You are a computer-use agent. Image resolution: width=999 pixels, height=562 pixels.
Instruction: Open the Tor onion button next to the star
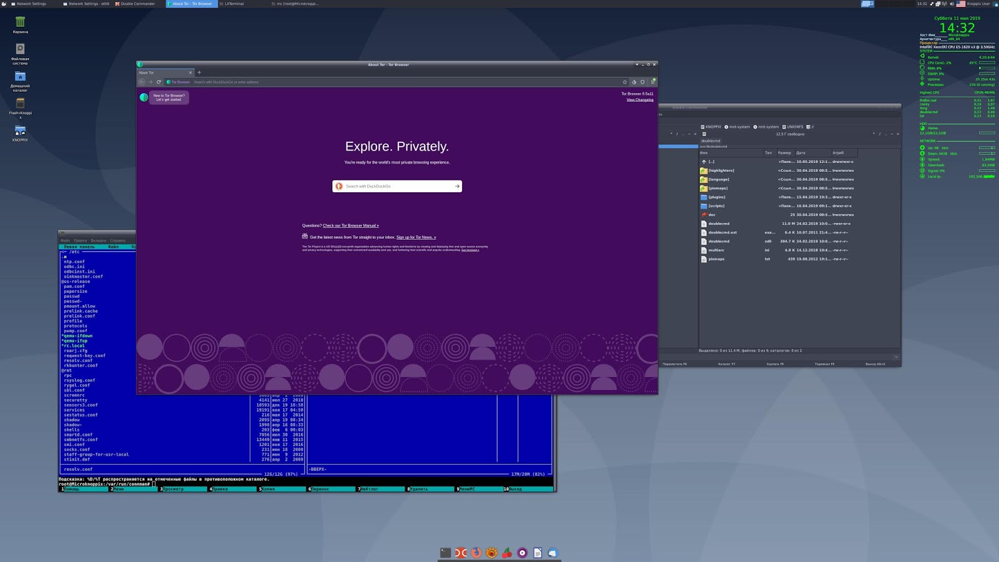pyautogui.click(x=634, y=82)
